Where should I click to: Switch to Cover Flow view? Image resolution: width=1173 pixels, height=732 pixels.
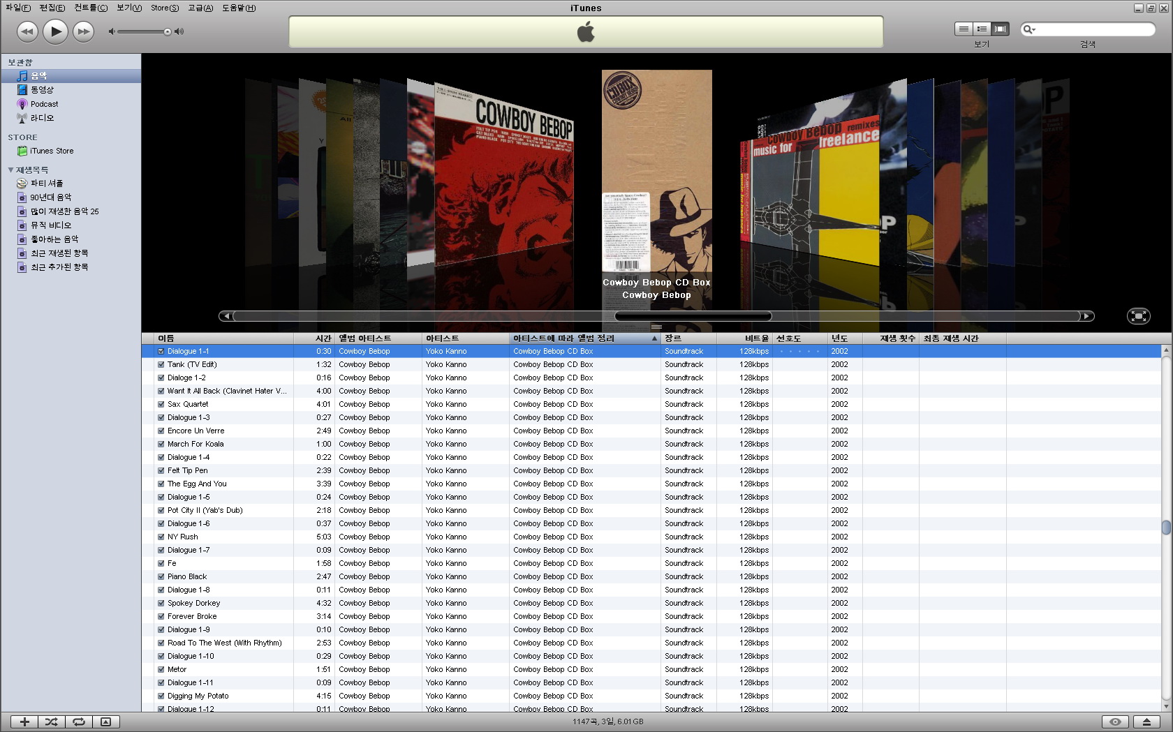1001,29
